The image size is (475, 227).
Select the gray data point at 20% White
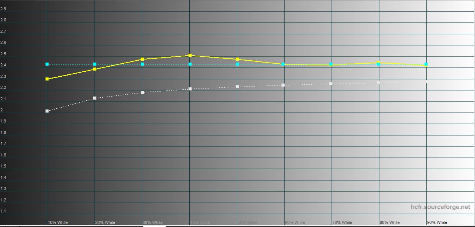click(95, 98)
